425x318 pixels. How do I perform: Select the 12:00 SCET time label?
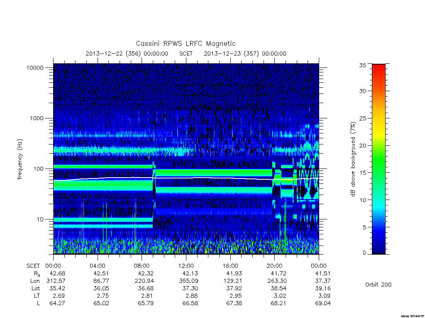186,266
